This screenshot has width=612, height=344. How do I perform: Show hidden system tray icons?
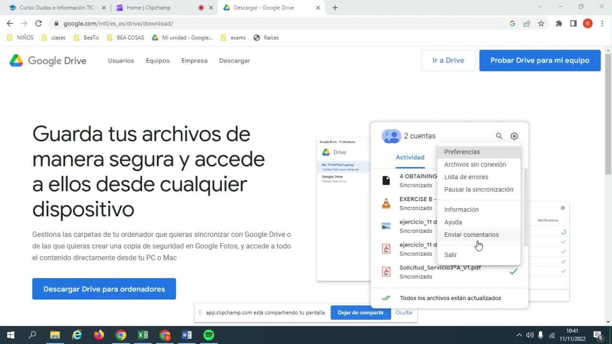519,335
